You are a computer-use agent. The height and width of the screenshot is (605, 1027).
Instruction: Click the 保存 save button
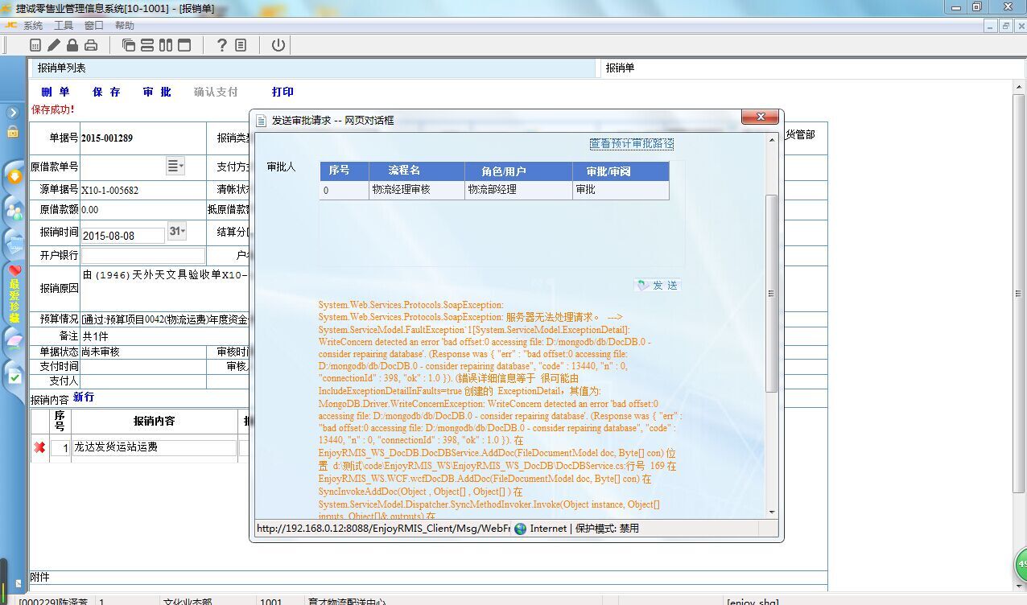(106, 92)
